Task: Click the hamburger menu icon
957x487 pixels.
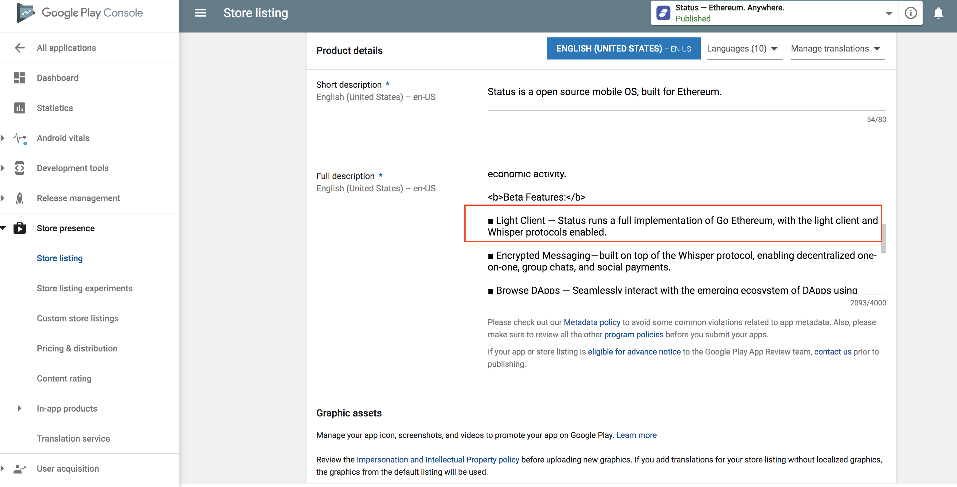Action: click(x=200, y=13)
